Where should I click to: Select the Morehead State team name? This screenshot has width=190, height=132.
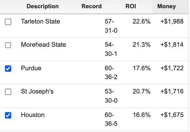[x=43, y=45]
